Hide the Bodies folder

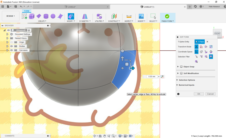[x=12, y=46]
